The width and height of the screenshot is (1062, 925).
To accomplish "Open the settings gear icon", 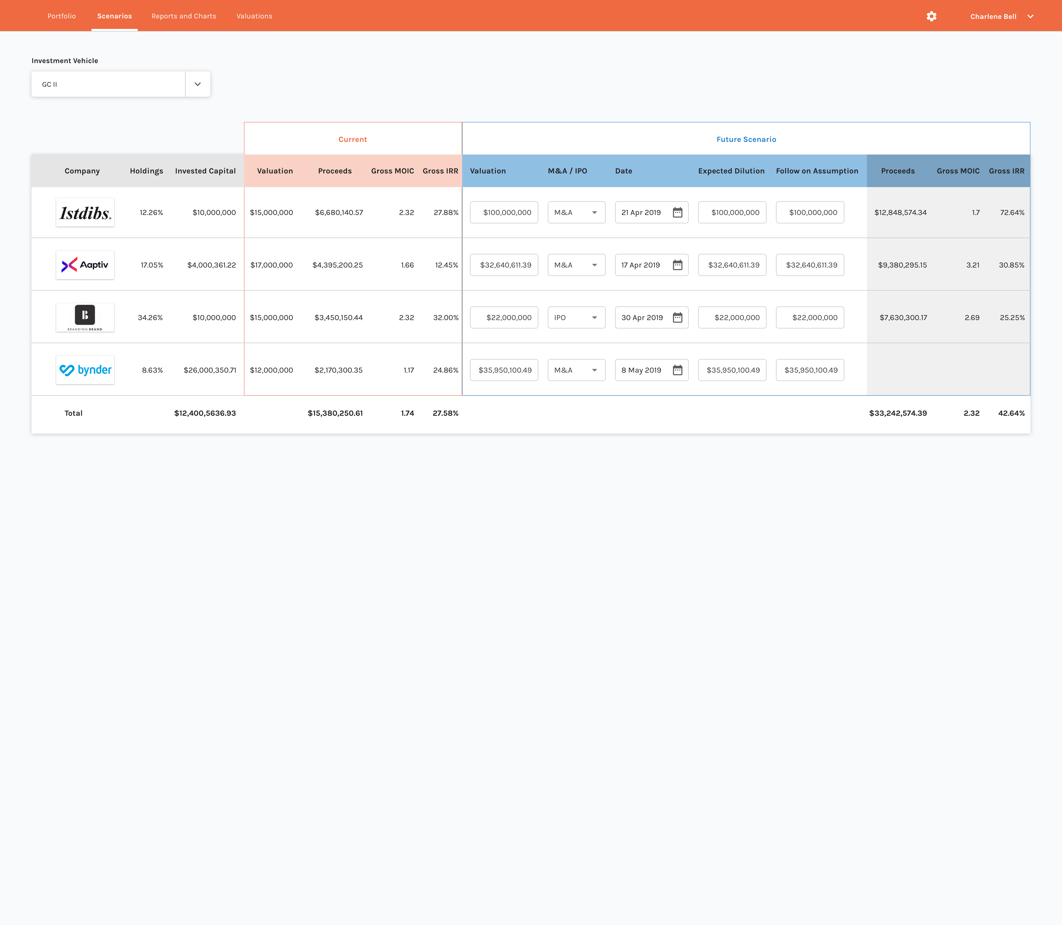I will pos(931,17).
